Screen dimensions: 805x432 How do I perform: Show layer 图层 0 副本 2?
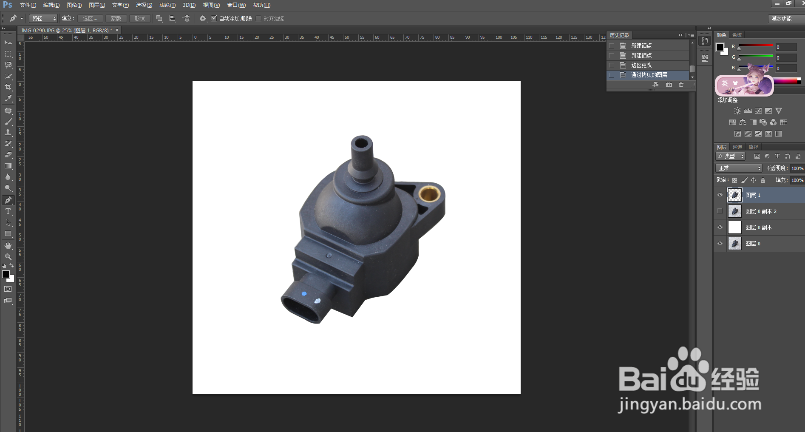[x=720, y=211]
